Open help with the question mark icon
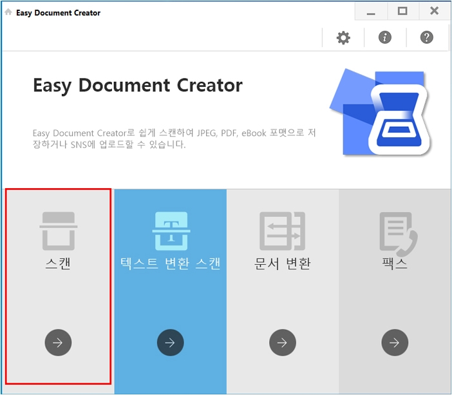Viewport: 452px width, 395px height. (427, 37)
